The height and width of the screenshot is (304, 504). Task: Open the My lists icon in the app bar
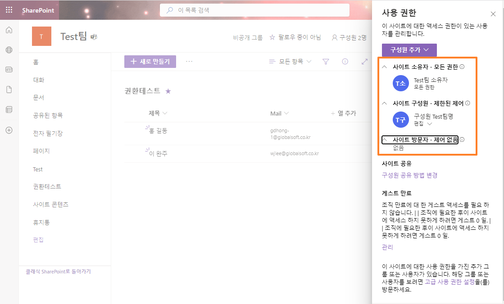[x=9, y=109]
